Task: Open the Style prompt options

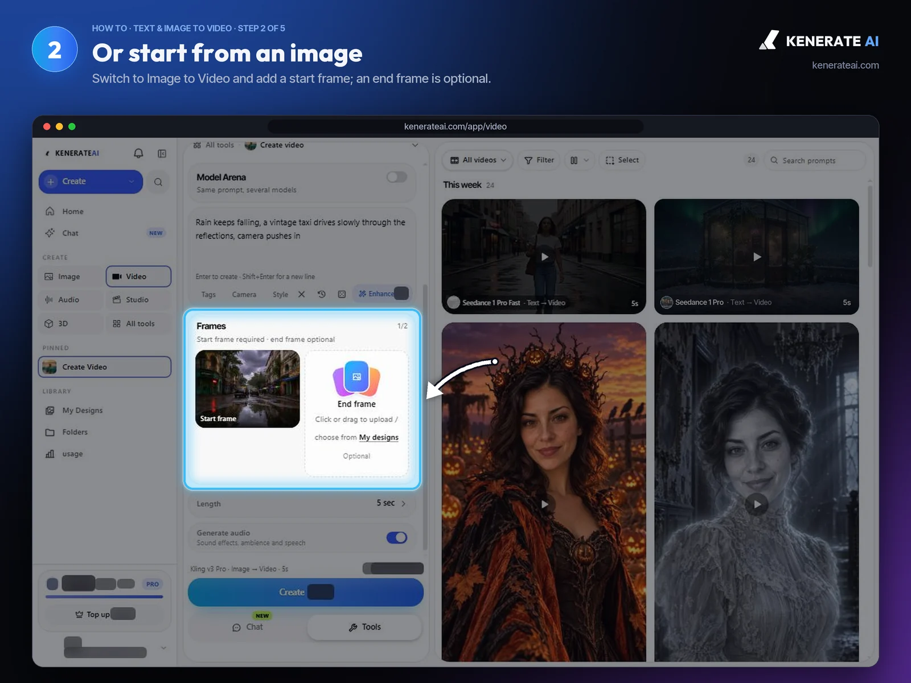Action: (280, 295)
